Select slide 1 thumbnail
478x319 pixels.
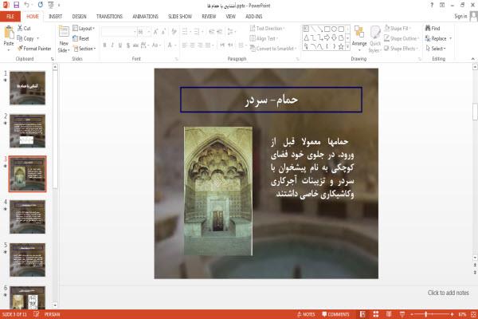tap(27, 88)
